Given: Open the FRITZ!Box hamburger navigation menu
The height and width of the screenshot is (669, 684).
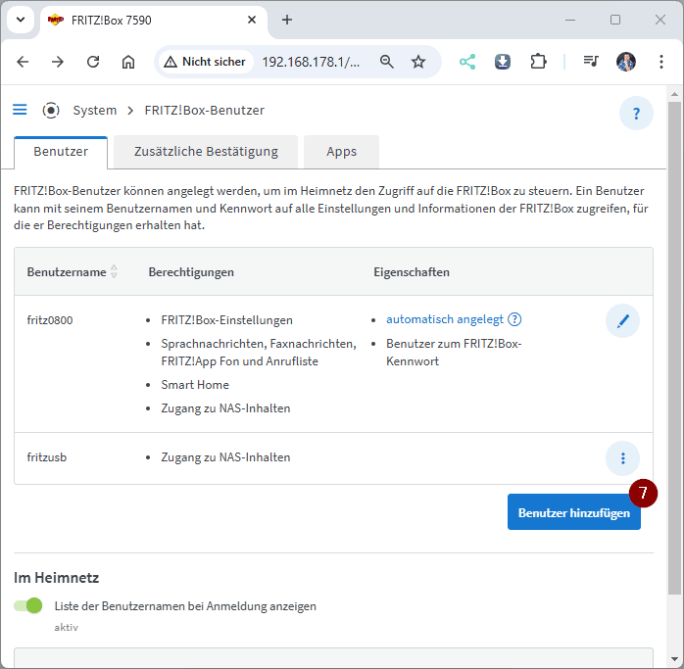Looking at the screenshot, I should [x=20, y=110].
